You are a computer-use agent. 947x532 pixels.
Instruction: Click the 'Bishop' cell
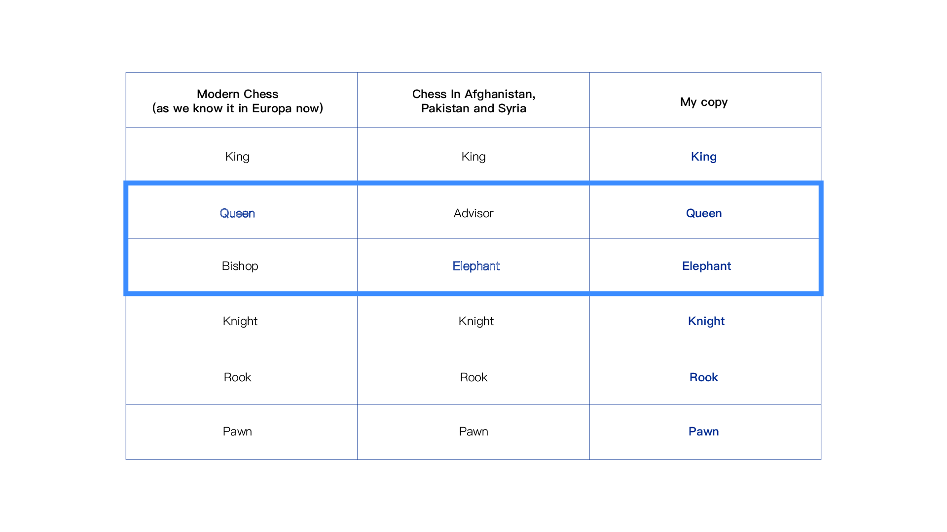pos(240,266)
